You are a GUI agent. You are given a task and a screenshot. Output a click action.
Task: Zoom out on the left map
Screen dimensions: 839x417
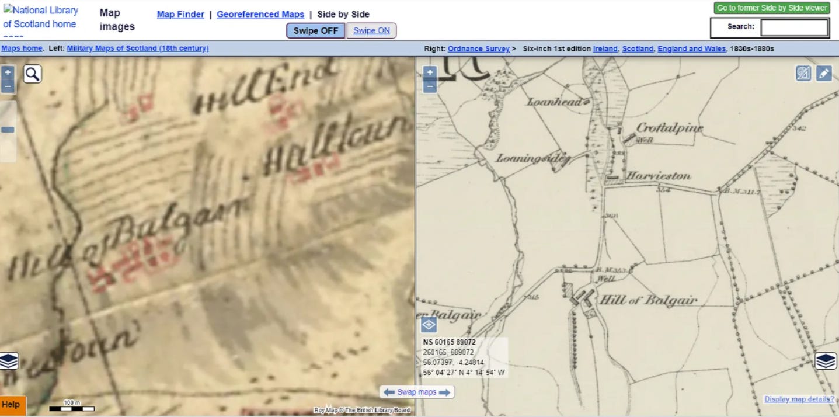click(8, 86)
